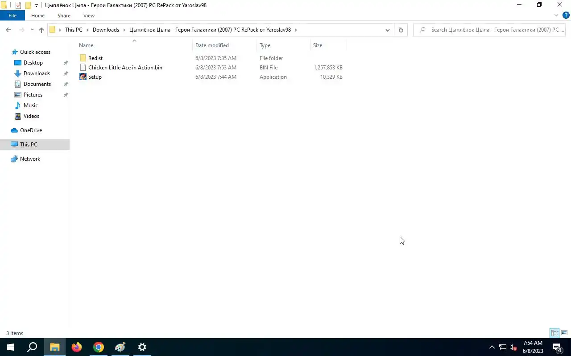571x356 pixels.
Task: Go forward in folder history
Action: [21, 30]
